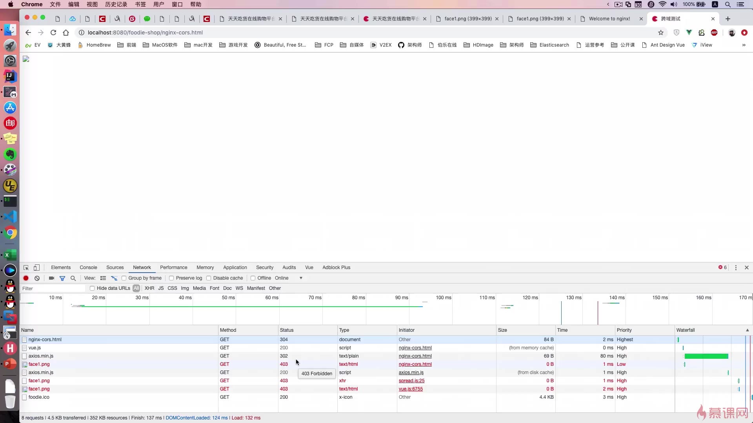
Task: Switch to large request rows view
Action: (x=103, y=278)
